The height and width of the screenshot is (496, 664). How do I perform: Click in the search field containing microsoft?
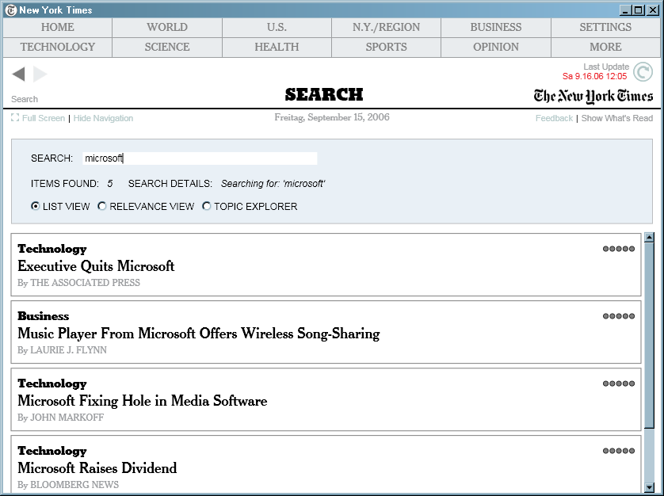(200, 158)
